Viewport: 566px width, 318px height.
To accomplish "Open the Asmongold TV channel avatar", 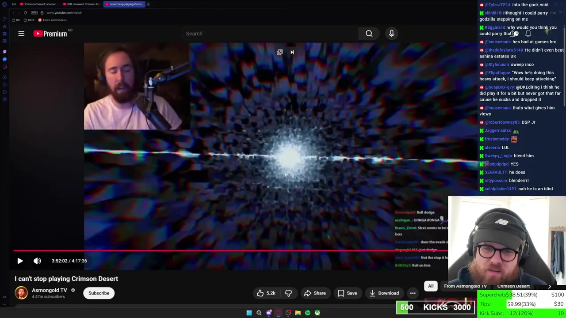I will point(21,293).
